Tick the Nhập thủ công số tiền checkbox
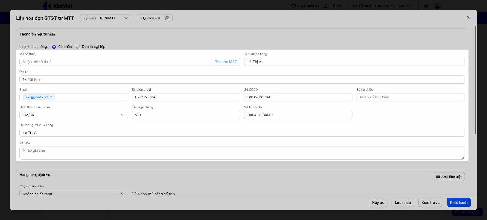Screen dimensions: 487x220 point(134,194)
